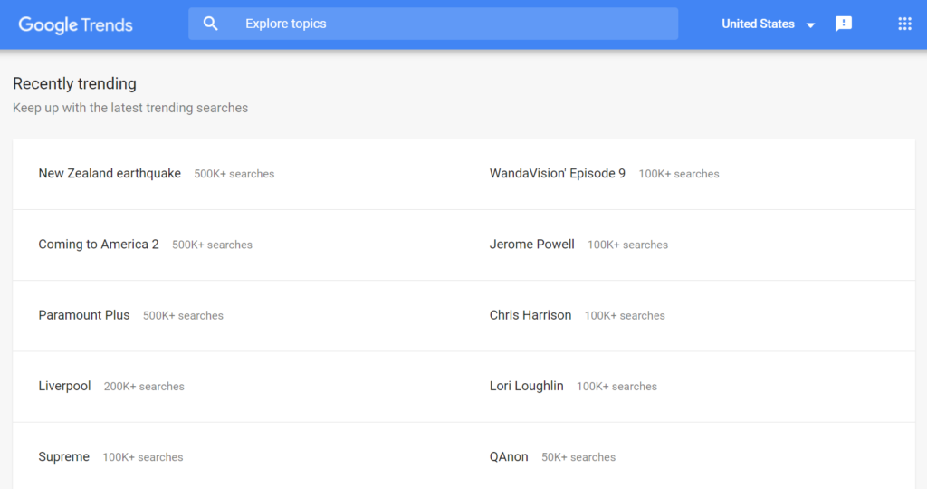This screenshot has height=489, width=927.
Task: Select the Liverpool trending search
Action: coord(64,386)
